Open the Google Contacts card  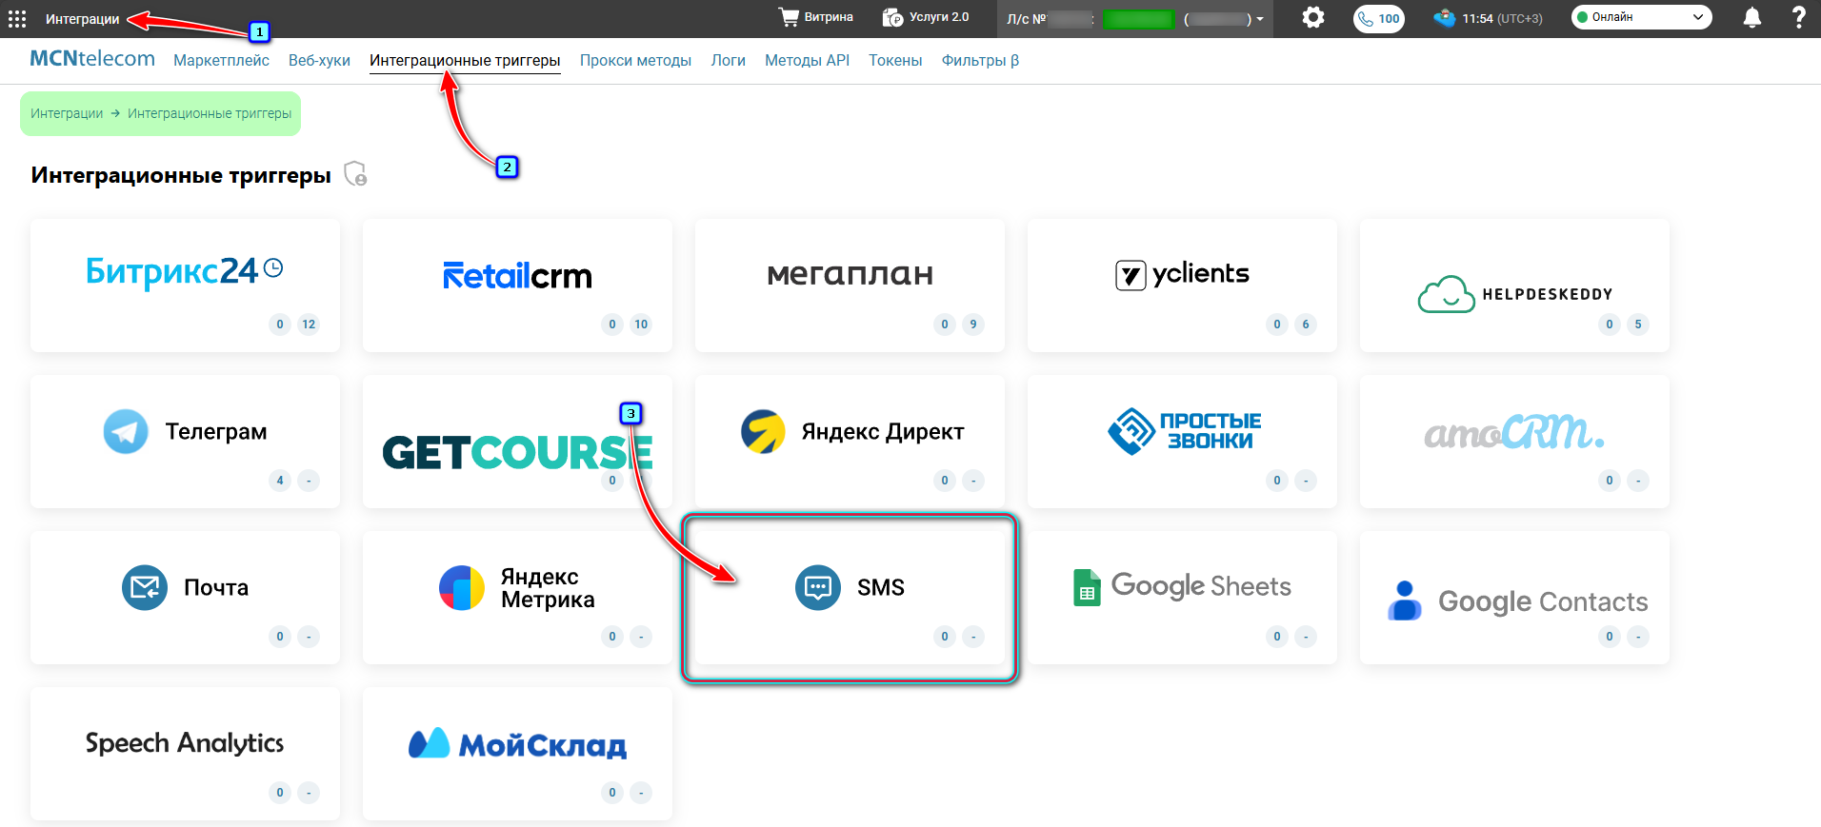point(1514,598)
